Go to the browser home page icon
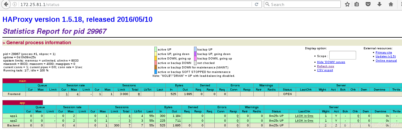Screen dimensions: 402x130 pos(391,4)
